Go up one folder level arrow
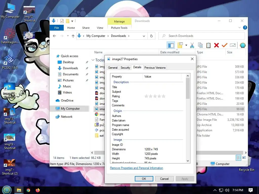 coord(73,36)
